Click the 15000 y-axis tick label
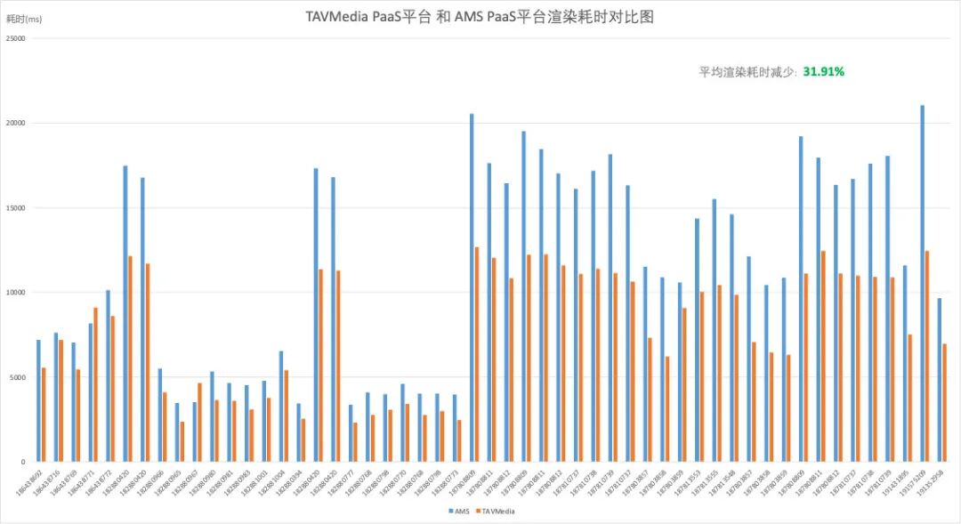This screenshot has height=524, width=961. coord(16,208)
